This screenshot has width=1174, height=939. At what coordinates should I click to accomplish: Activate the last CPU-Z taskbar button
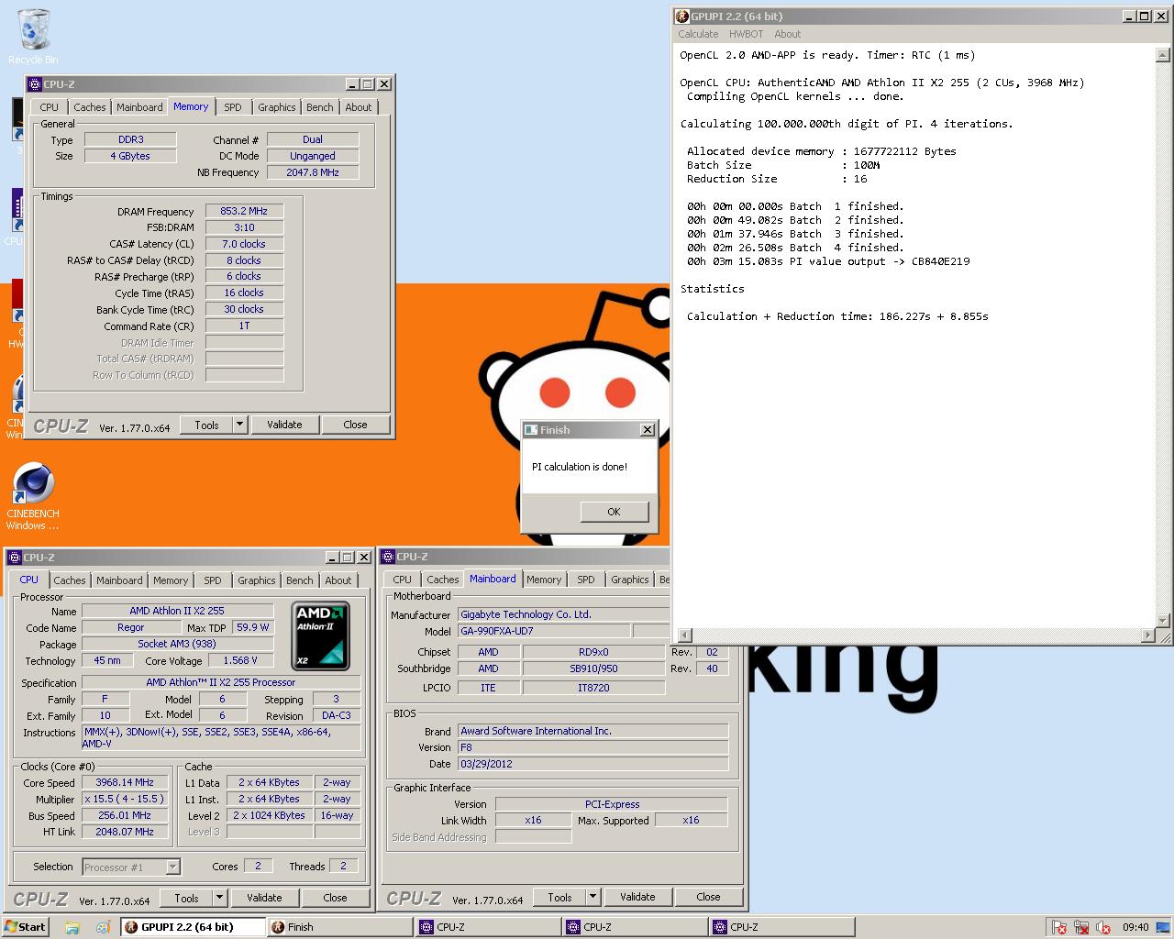pyautogui.click(x=782, y=927)
